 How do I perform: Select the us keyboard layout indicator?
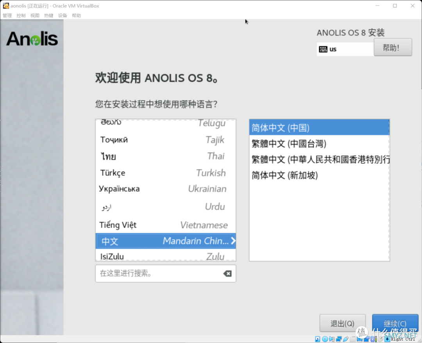[345, 49]
